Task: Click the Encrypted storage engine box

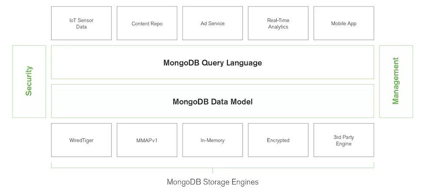Action: pos(278,140)
